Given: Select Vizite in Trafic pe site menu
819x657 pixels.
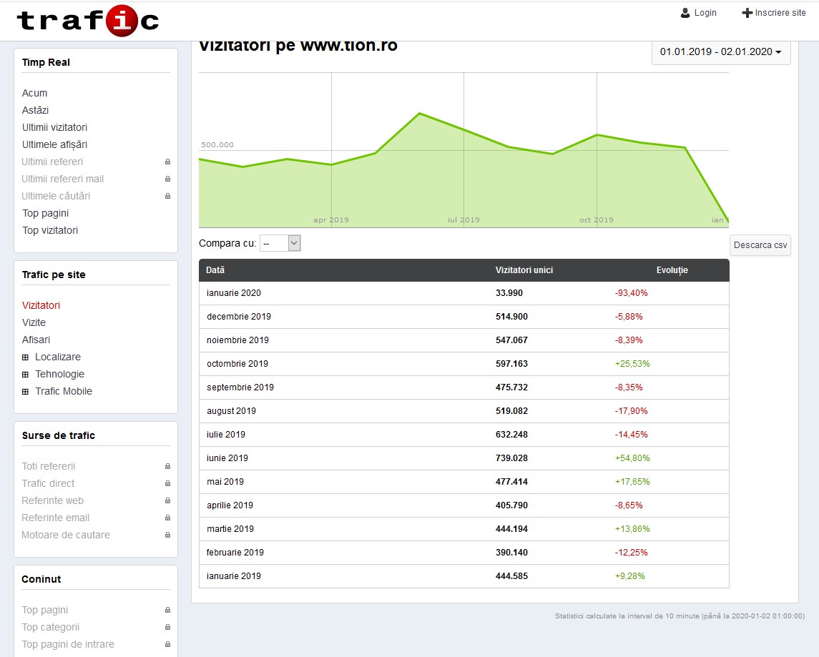Looking at the screenshot, I should coord(34,322).
